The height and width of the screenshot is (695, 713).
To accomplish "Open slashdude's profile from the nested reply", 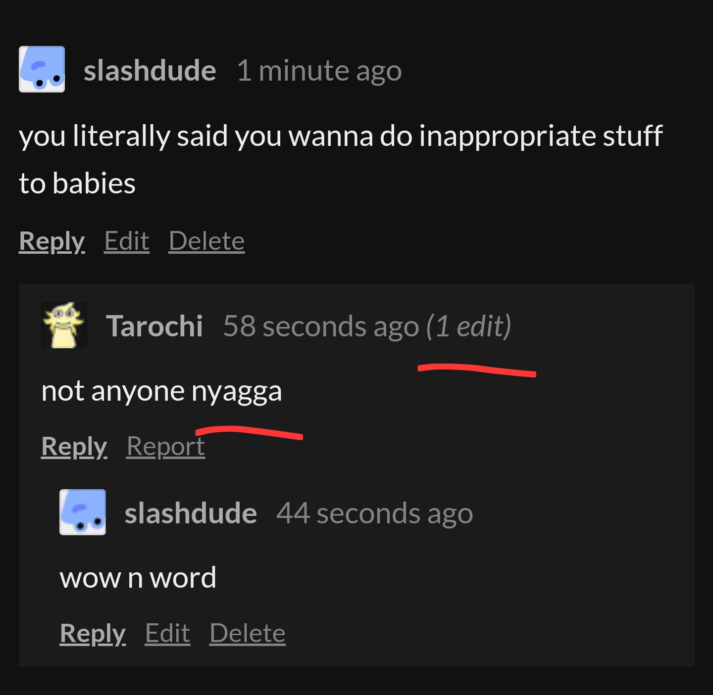I will pyautogui.click(x=191, y=513).
